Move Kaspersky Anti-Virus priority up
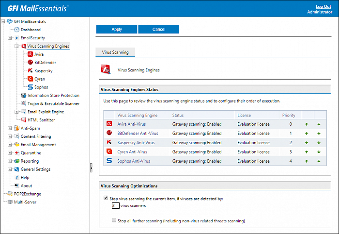Screen dimensions: 339x234 (x=307, y=143)
